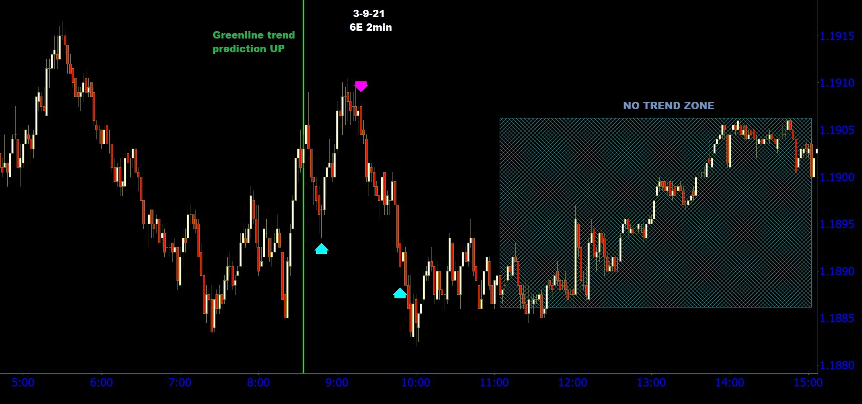
Task: Select the 'NO TREND ZONE' label
Action: [668, 106]
